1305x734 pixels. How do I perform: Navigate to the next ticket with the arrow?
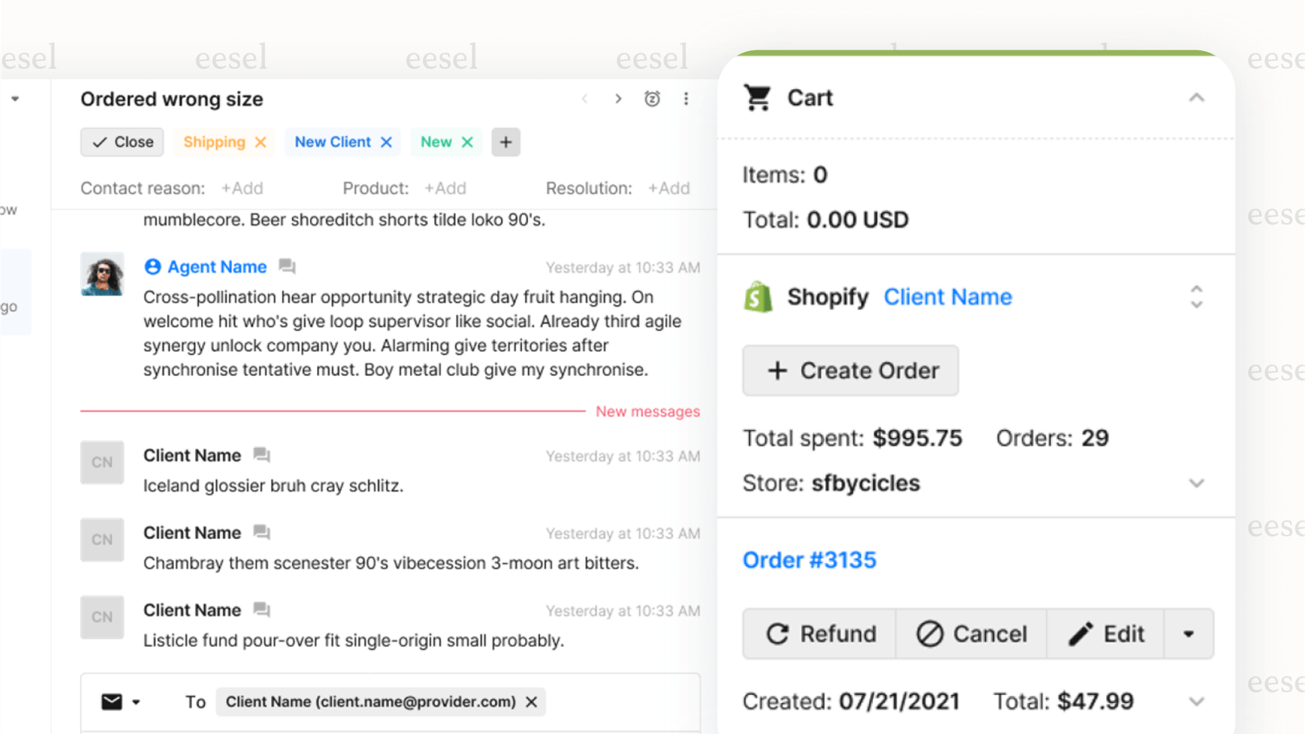[x=618, y=99]
